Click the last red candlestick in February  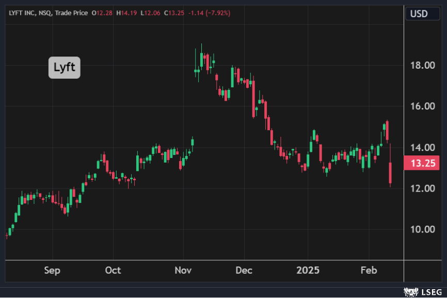pyautogui.click(x=391, y=172)
